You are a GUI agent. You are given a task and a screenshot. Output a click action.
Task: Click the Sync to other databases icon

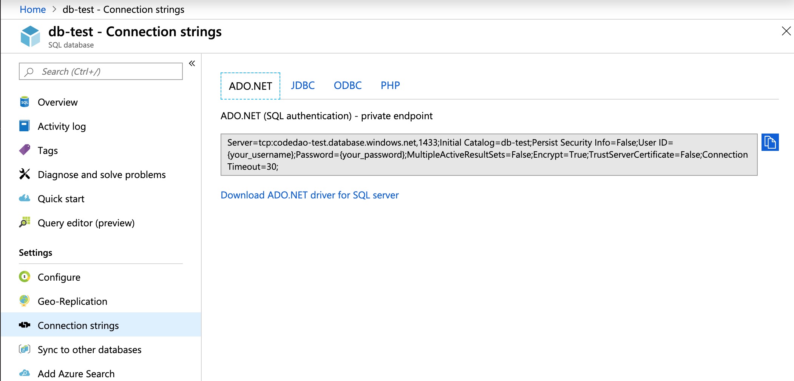[25, 349]
